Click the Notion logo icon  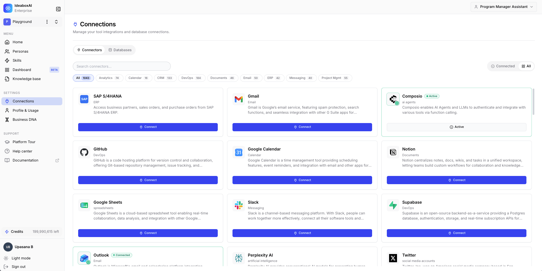393,152
